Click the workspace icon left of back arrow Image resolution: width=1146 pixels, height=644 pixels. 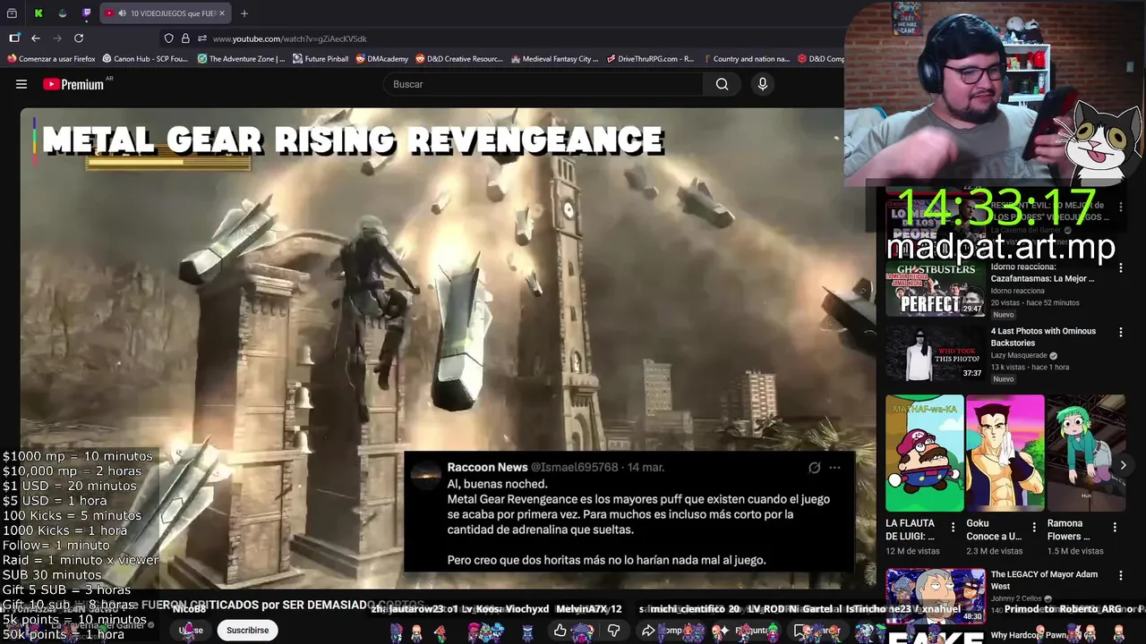[14, 38]
